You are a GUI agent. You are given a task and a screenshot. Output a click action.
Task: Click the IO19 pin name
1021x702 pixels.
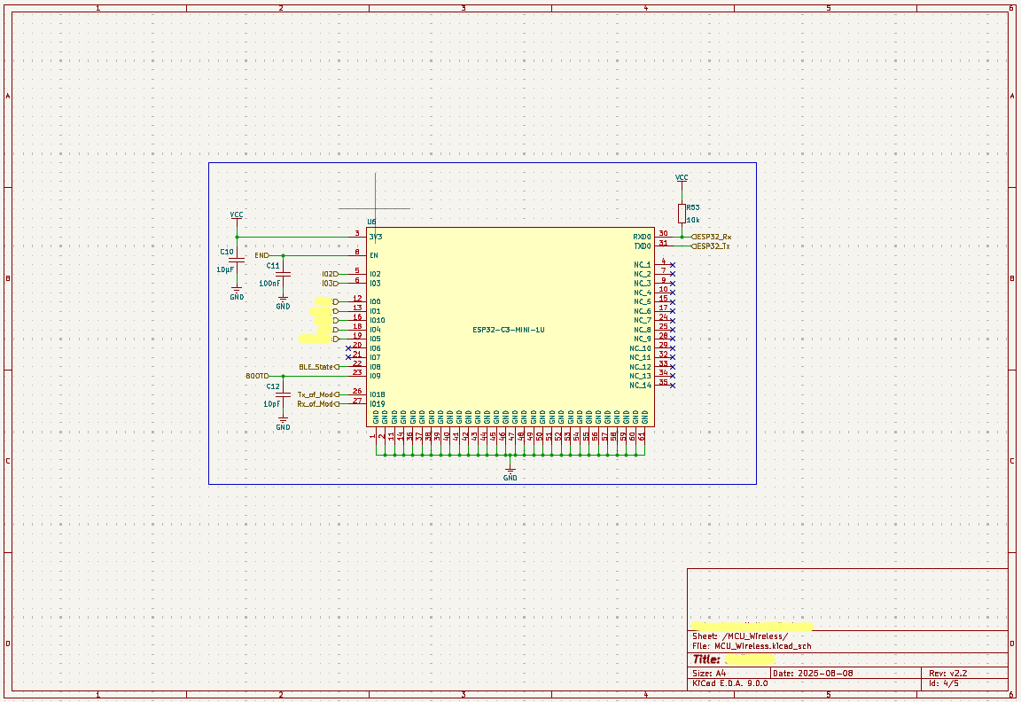[378, 404]
